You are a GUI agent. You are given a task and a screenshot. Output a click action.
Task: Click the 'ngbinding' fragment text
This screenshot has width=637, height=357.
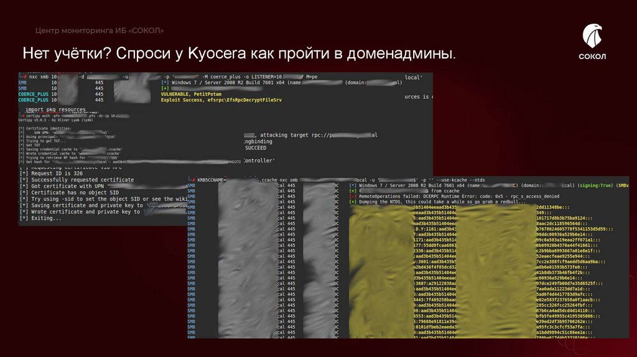[258, 141]
